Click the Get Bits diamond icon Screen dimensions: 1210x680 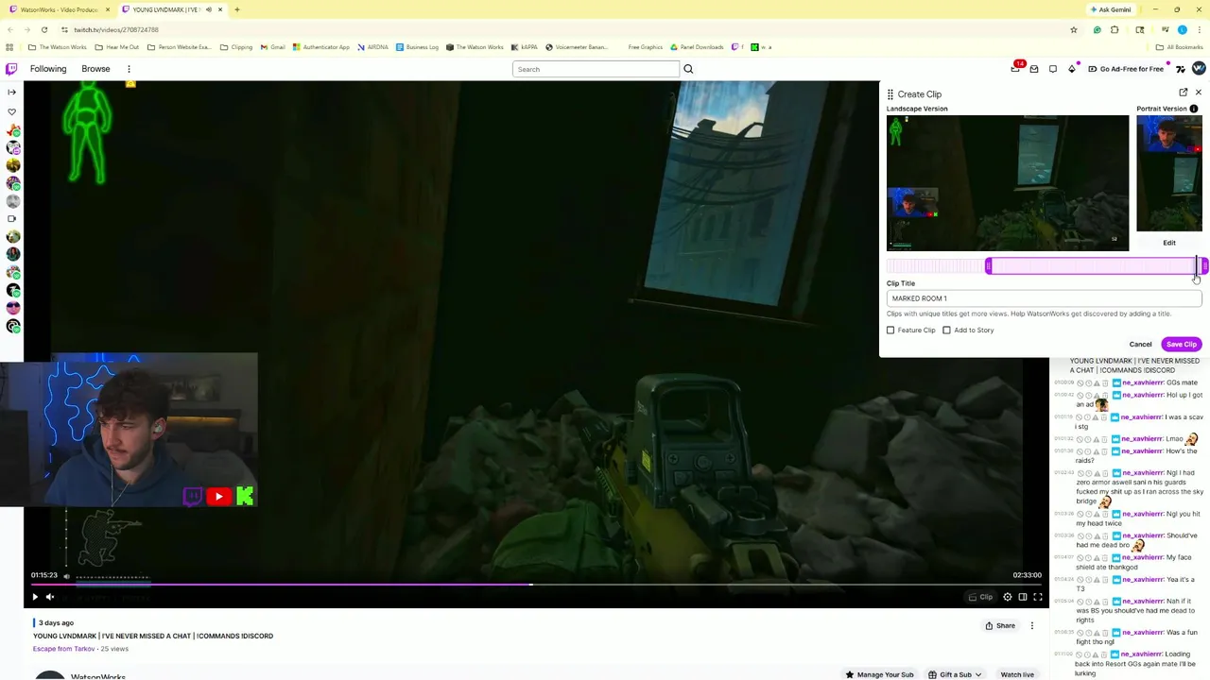(x=1072, y=69)
